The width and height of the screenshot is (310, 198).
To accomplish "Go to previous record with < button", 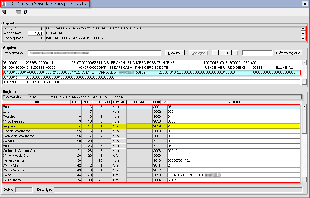I will (x=222, y=53).
